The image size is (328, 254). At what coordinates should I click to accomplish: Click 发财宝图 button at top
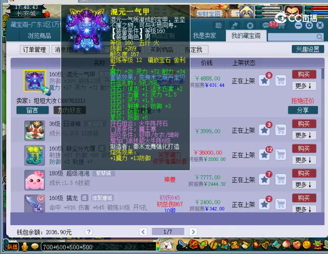pyautogui.click(x=209, y=14)
